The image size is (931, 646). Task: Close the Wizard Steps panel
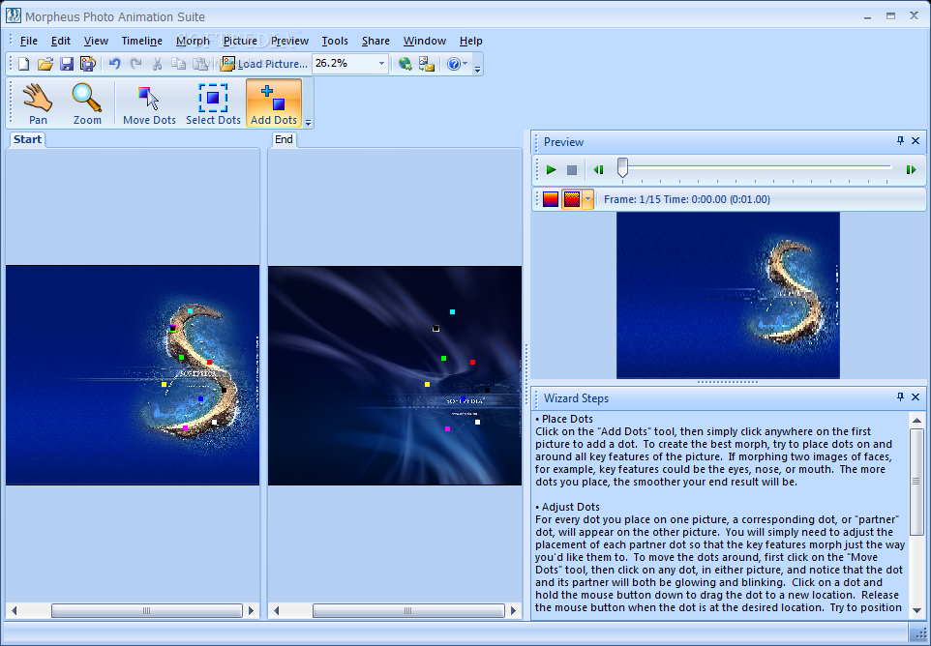[x=916, y=396]
